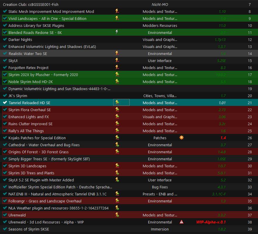Click conflict lightning icon for Static Mesh Improvement Mod
The image size is (258, 234).
coord(117,11)
